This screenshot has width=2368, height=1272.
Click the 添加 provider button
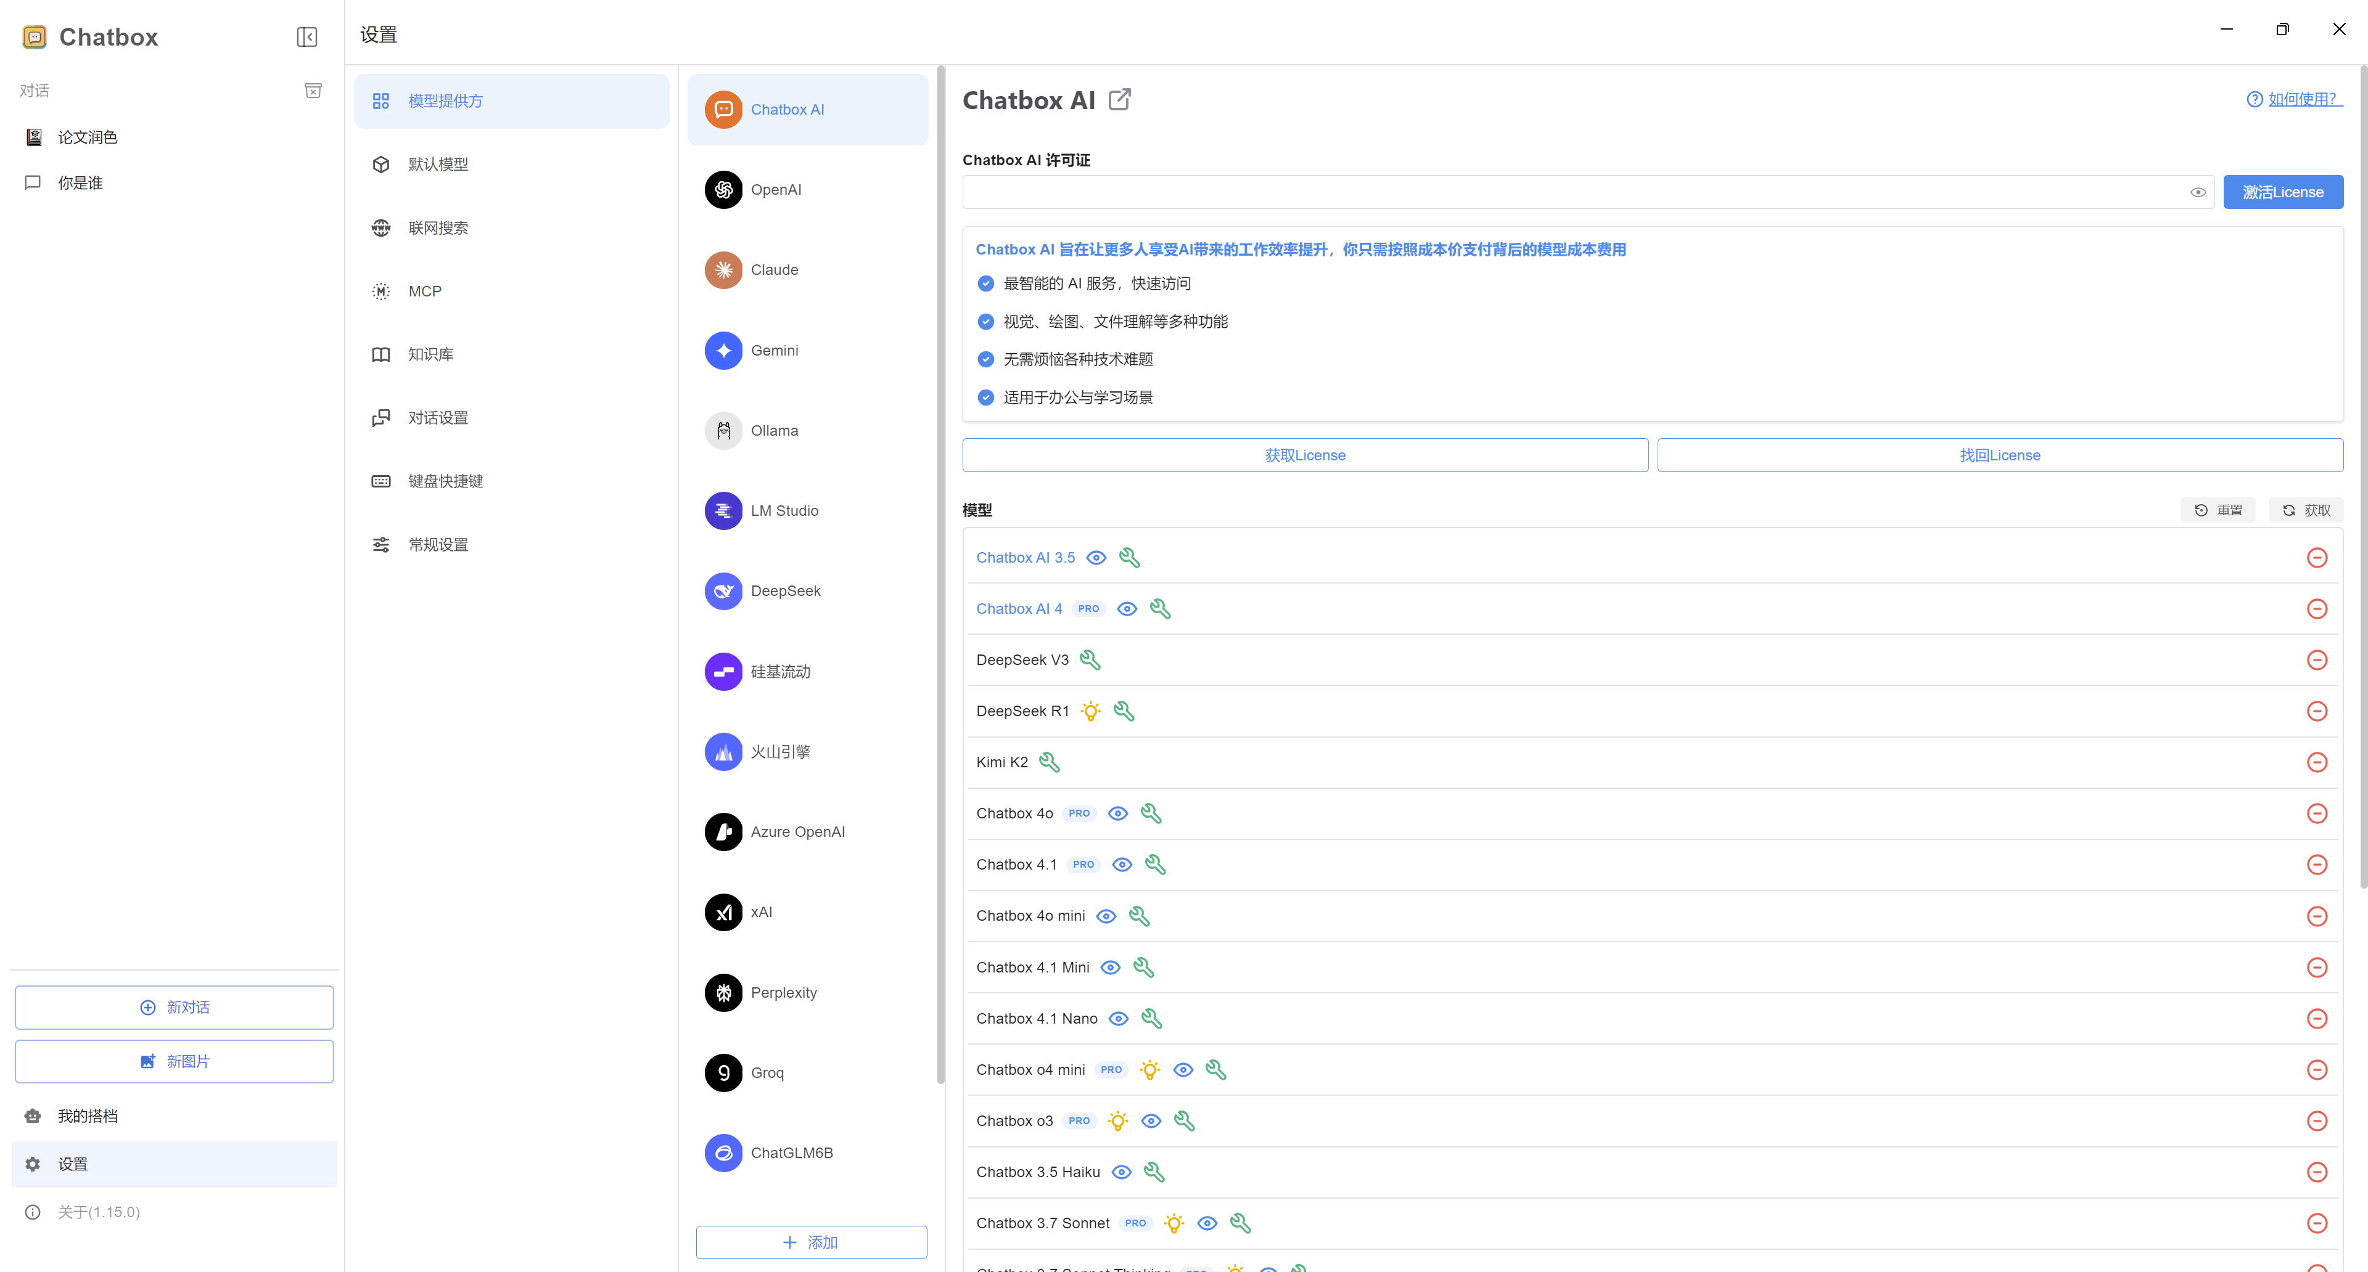pyautogui.click(x=811, y=1242)
